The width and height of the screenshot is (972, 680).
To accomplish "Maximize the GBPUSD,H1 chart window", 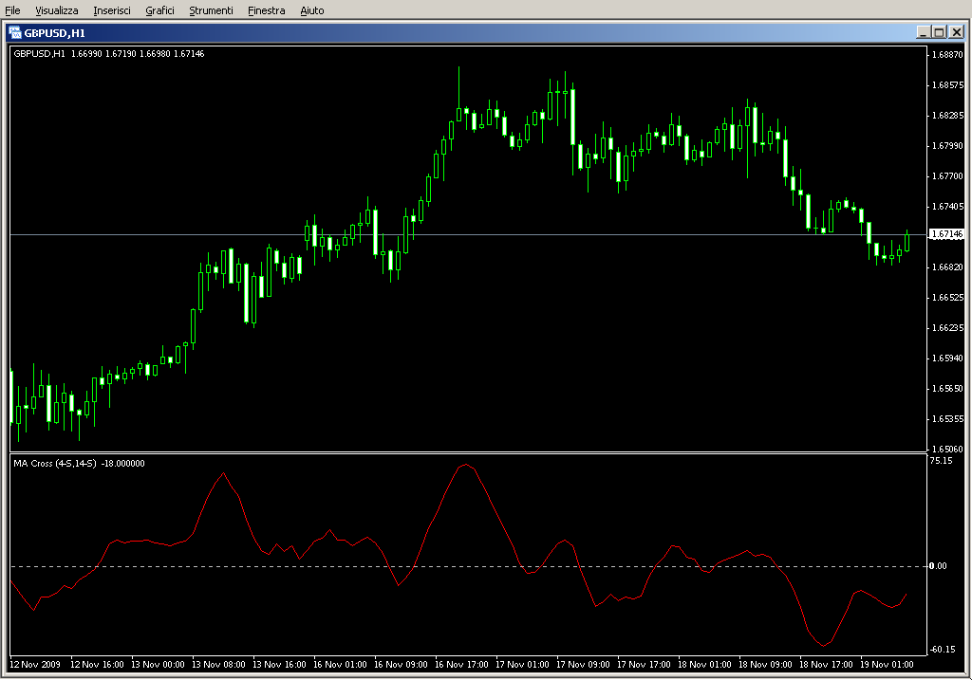I will coord(939,32).
